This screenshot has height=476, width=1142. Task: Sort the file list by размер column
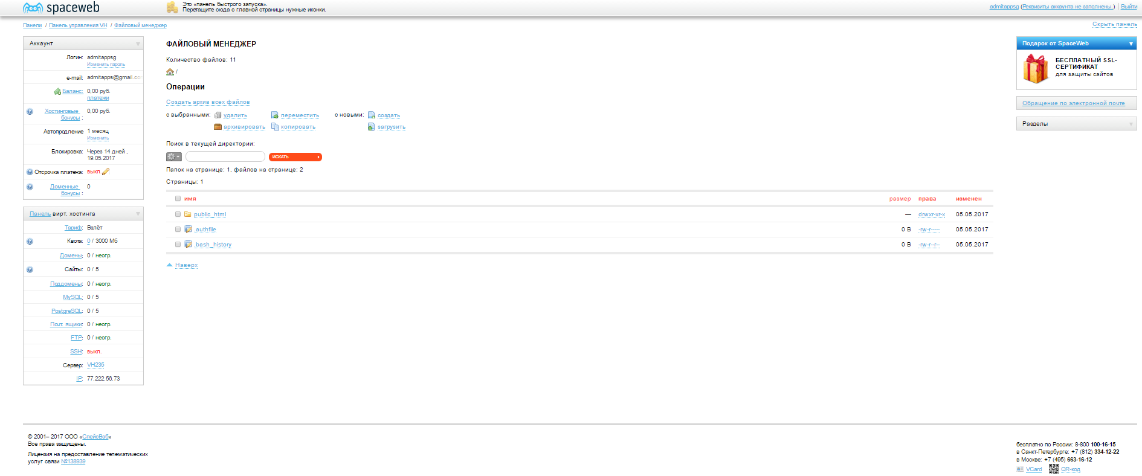point(900,199)
